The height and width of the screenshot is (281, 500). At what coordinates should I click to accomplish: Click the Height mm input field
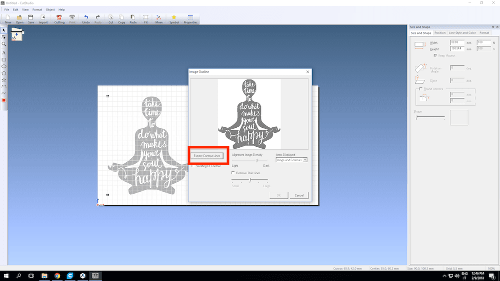(x=457, y=48)
